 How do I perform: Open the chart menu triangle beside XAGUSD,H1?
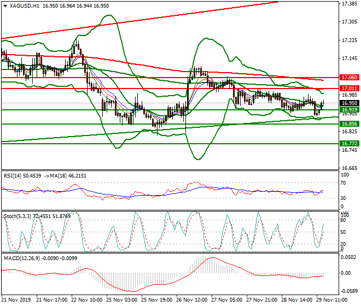pos(5,6)
